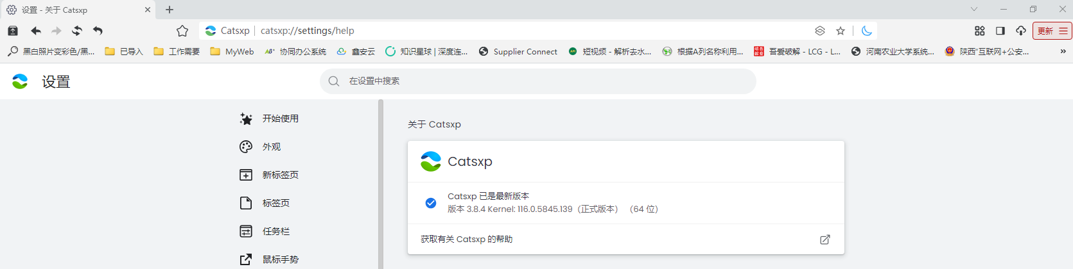Open the 已导入 bookmarks folder
The image size is (1073, 269).
(x=124, y=51)
